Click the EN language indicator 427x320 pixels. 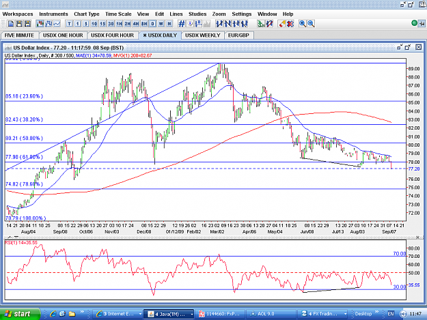(x=391, y=314)
